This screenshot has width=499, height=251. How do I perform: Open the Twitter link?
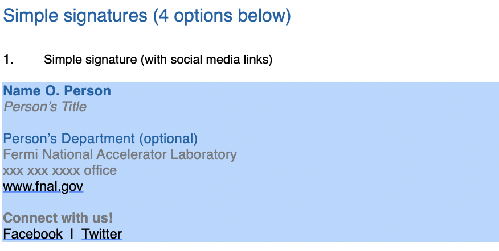101,234
